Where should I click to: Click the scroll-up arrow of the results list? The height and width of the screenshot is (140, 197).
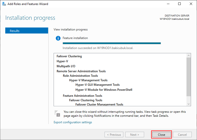(188, 55)
